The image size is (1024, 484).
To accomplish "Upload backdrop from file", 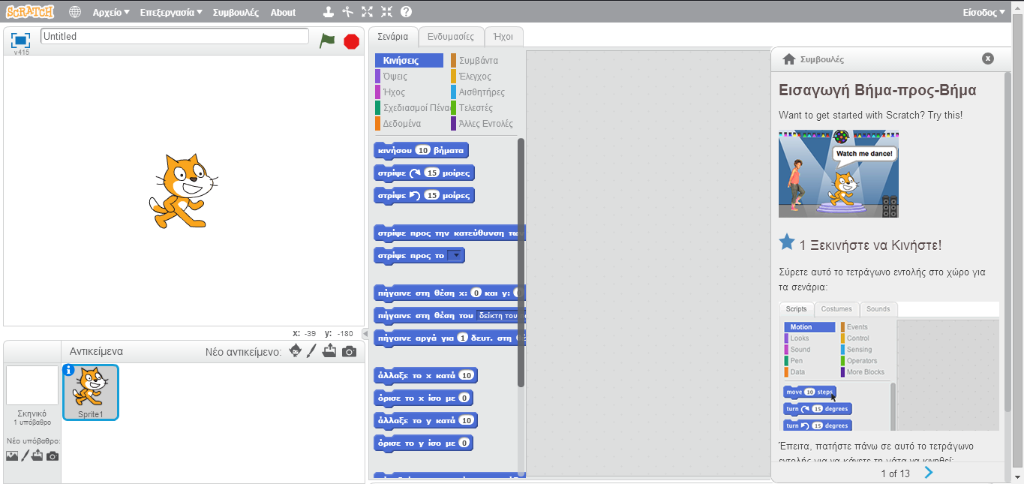I will [x=38, y=455].
